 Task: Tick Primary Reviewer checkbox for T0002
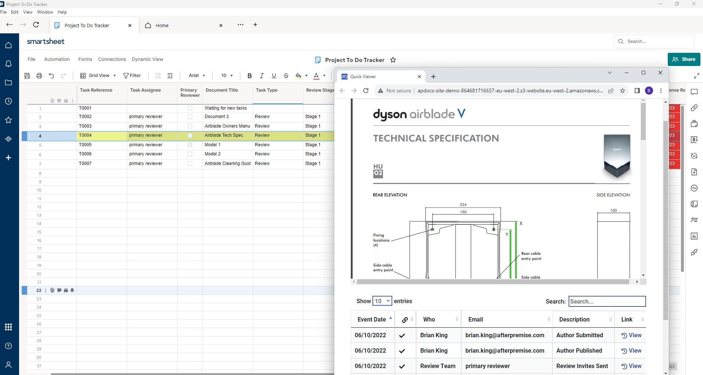coord(190,117)
